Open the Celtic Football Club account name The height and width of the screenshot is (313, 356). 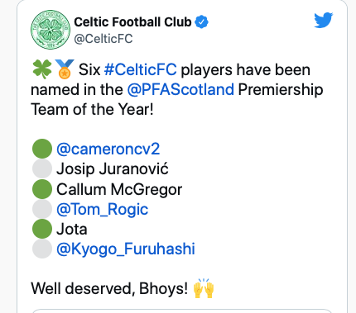[132, 22]
